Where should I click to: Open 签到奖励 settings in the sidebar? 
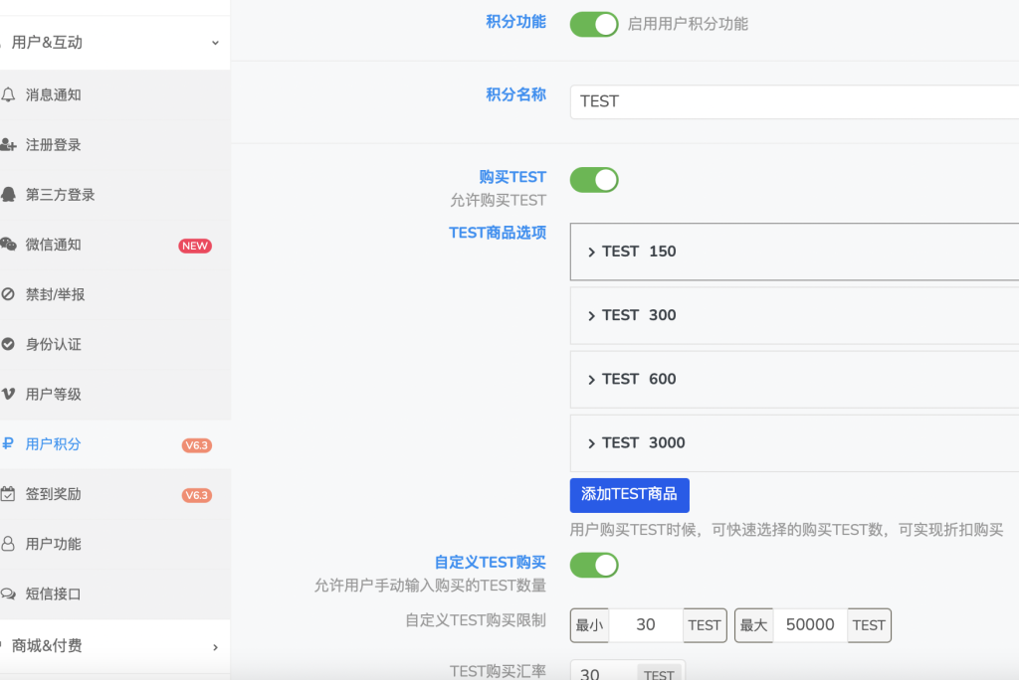[x=11, y=493]
